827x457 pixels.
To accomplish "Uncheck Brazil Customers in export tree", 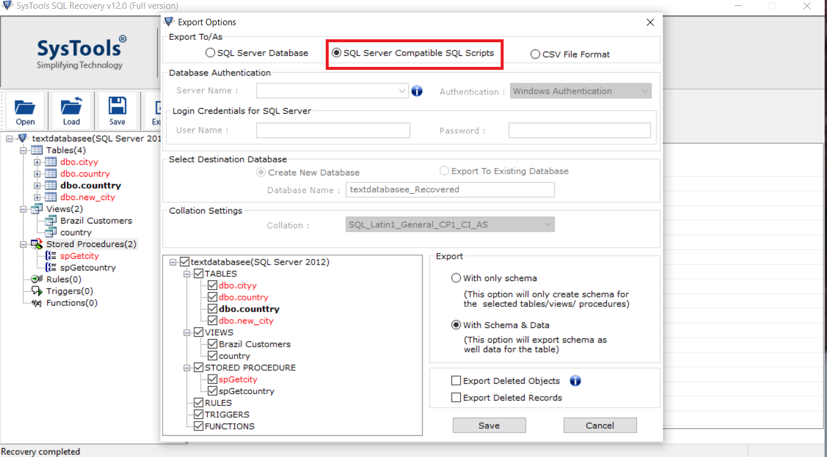I will click(212, 344).
